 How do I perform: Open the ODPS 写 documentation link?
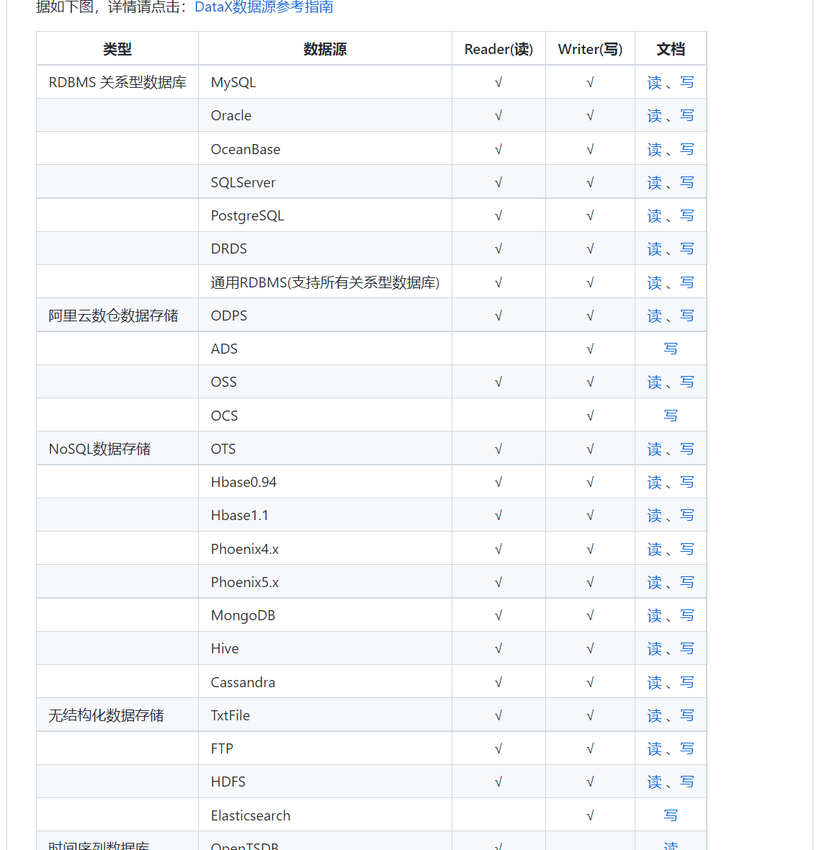point(686,316)
